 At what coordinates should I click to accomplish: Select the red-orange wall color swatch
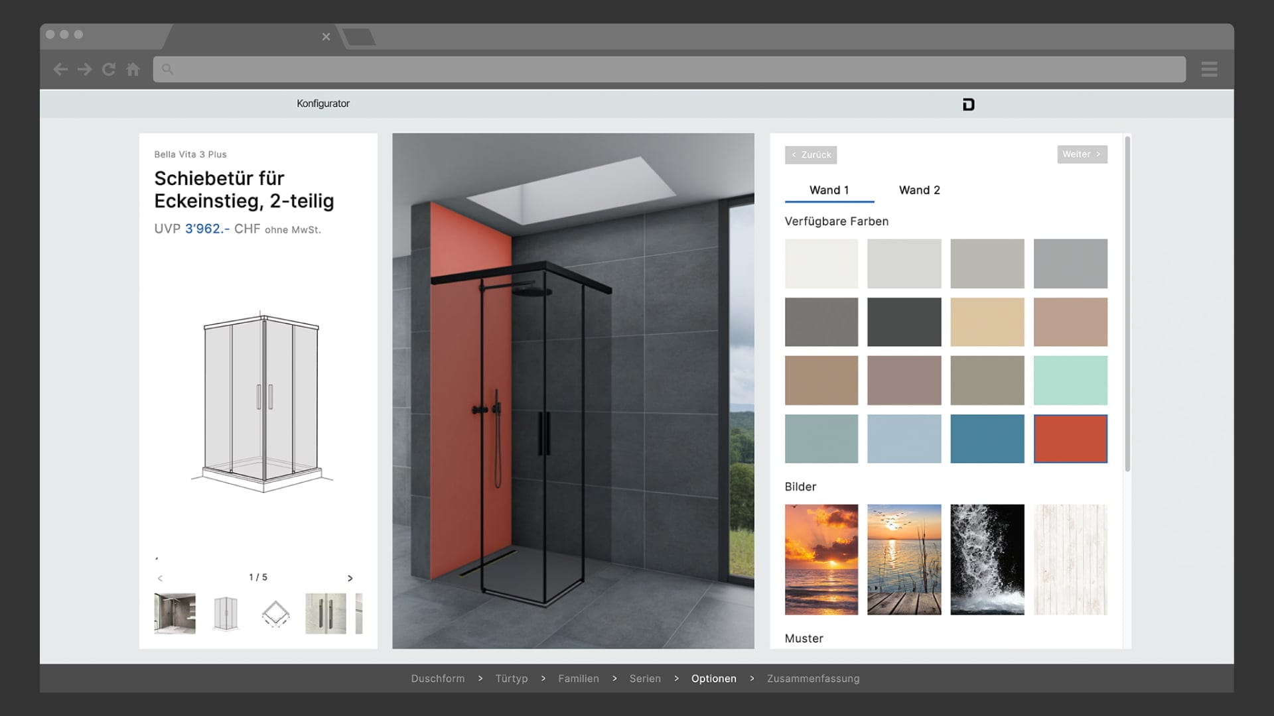[1070, 439]
